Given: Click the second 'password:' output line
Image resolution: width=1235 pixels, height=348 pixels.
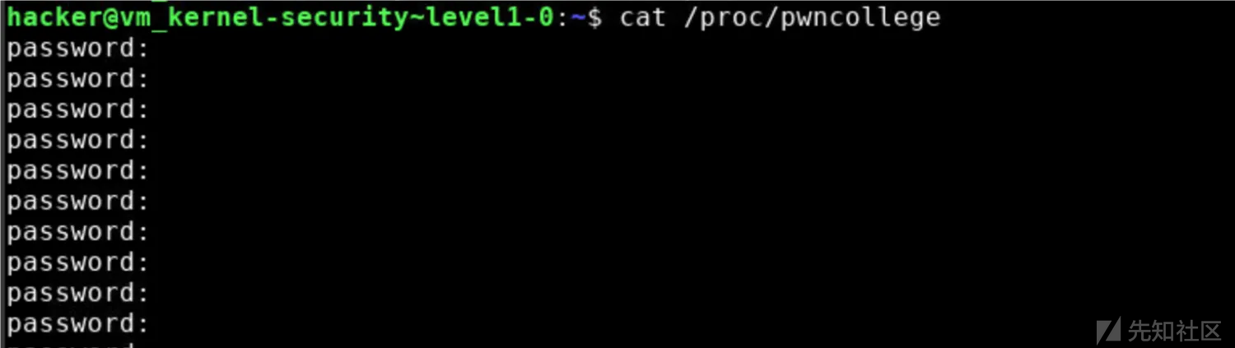Looking at the screenshot, I should coord(77,80).
